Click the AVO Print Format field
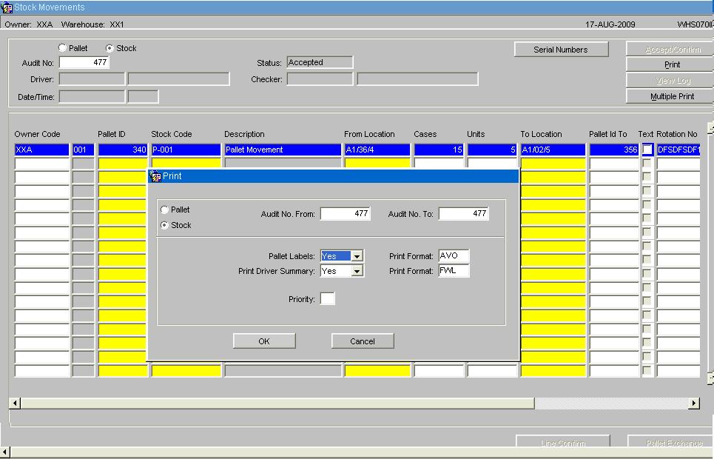 (x=454, y=255)
